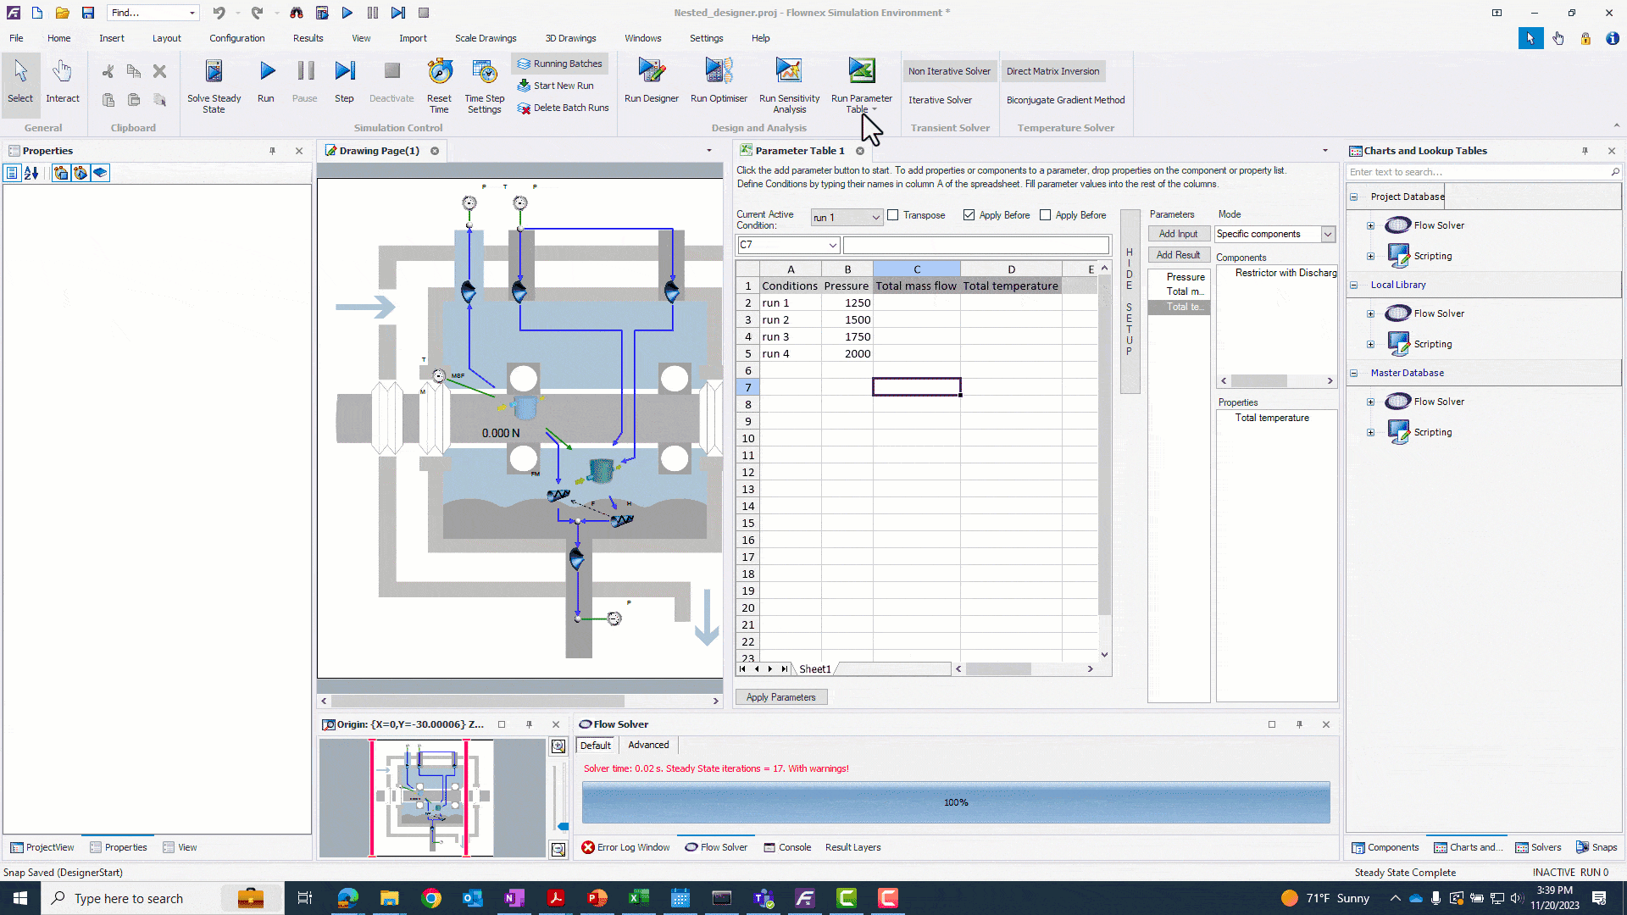Open a project with folder icon

(x=62, y=13)
